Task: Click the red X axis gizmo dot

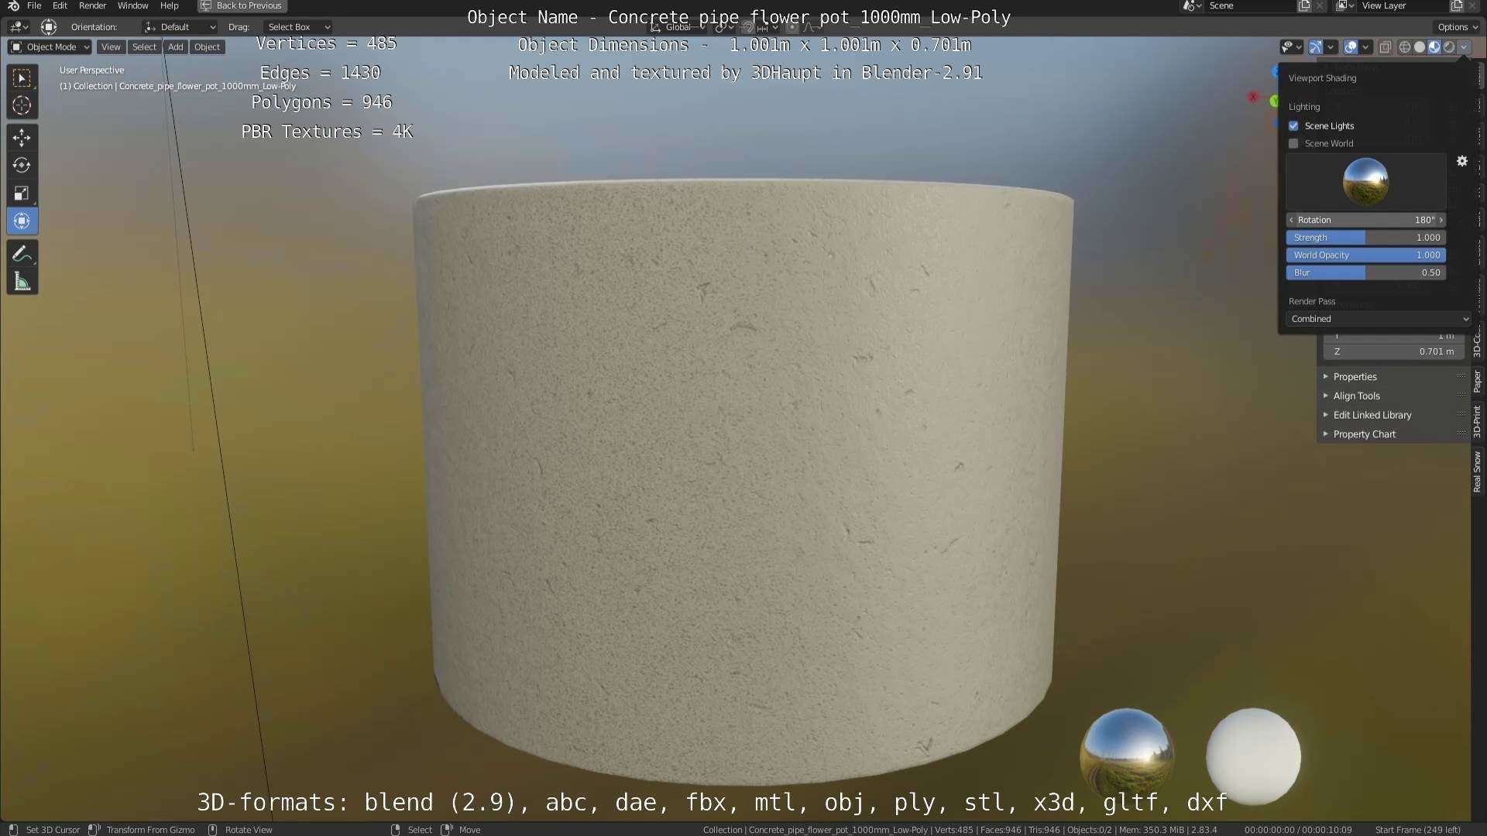Action: pos(1252,97)
